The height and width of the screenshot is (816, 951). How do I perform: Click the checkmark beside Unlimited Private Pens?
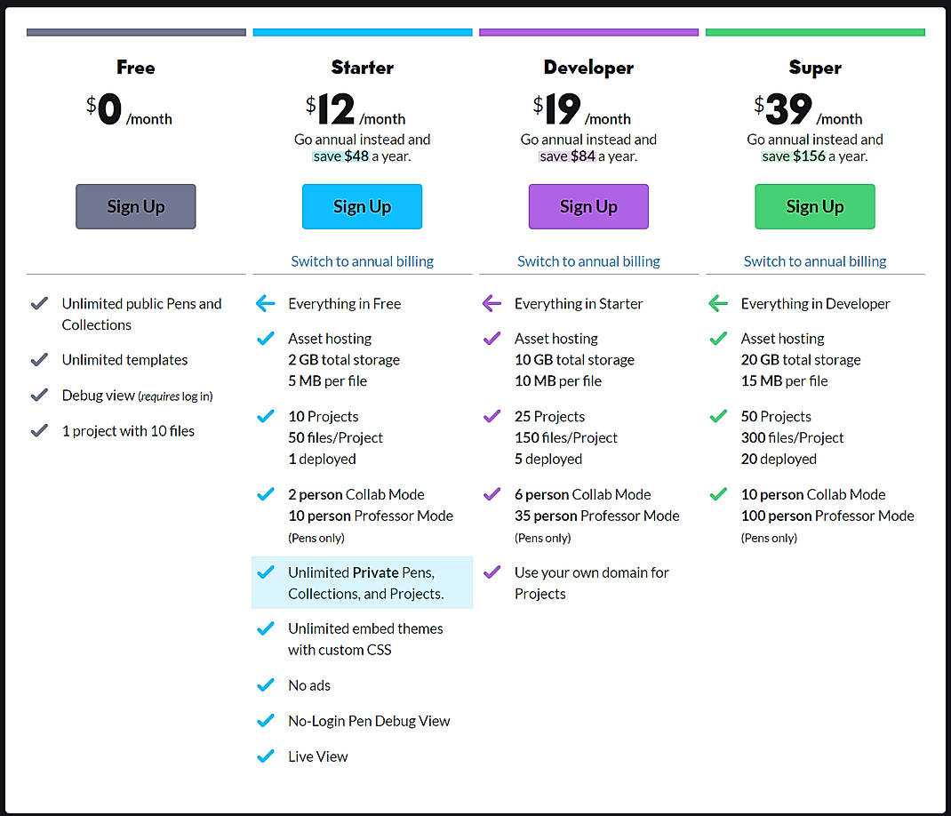(x=266, y=572)
